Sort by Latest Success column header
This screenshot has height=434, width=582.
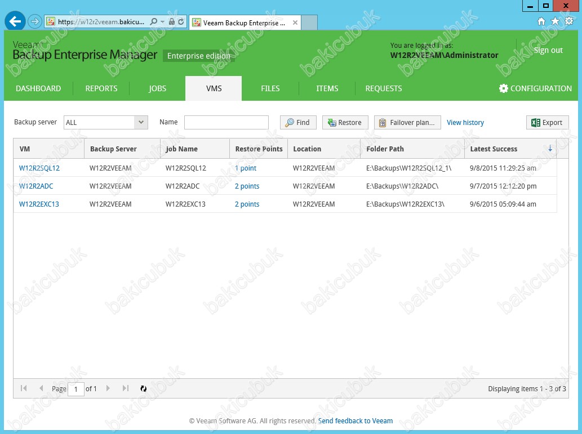coord(510,149)
